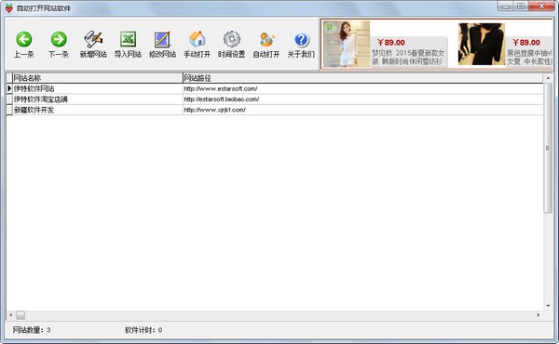Select the 伊特软件淘宝店铺 name cell
Screen dimensions: 559x344
[x=97, y=99]
